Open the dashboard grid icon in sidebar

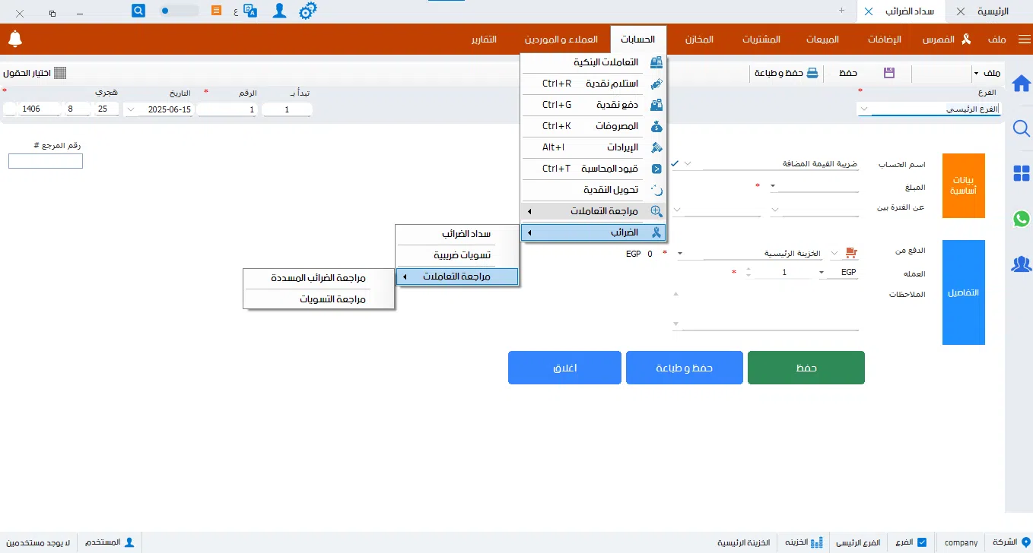point(1022,174)
